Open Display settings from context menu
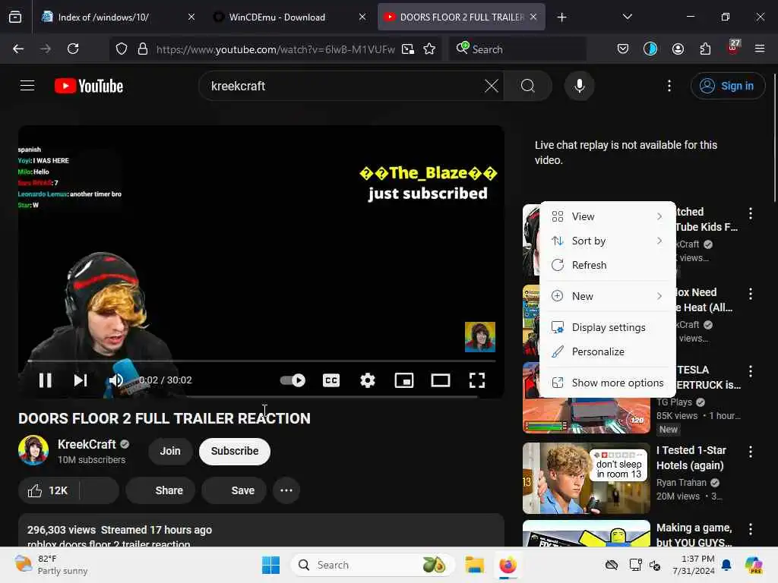 click(x=607, y=327)
